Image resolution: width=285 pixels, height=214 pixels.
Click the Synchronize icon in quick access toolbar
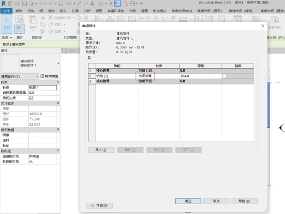31,4
